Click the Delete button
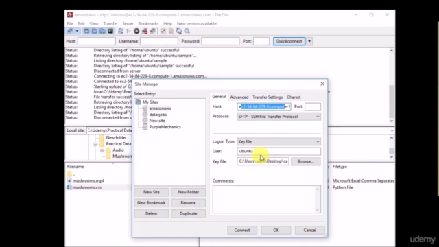 (x=152, y=213)
